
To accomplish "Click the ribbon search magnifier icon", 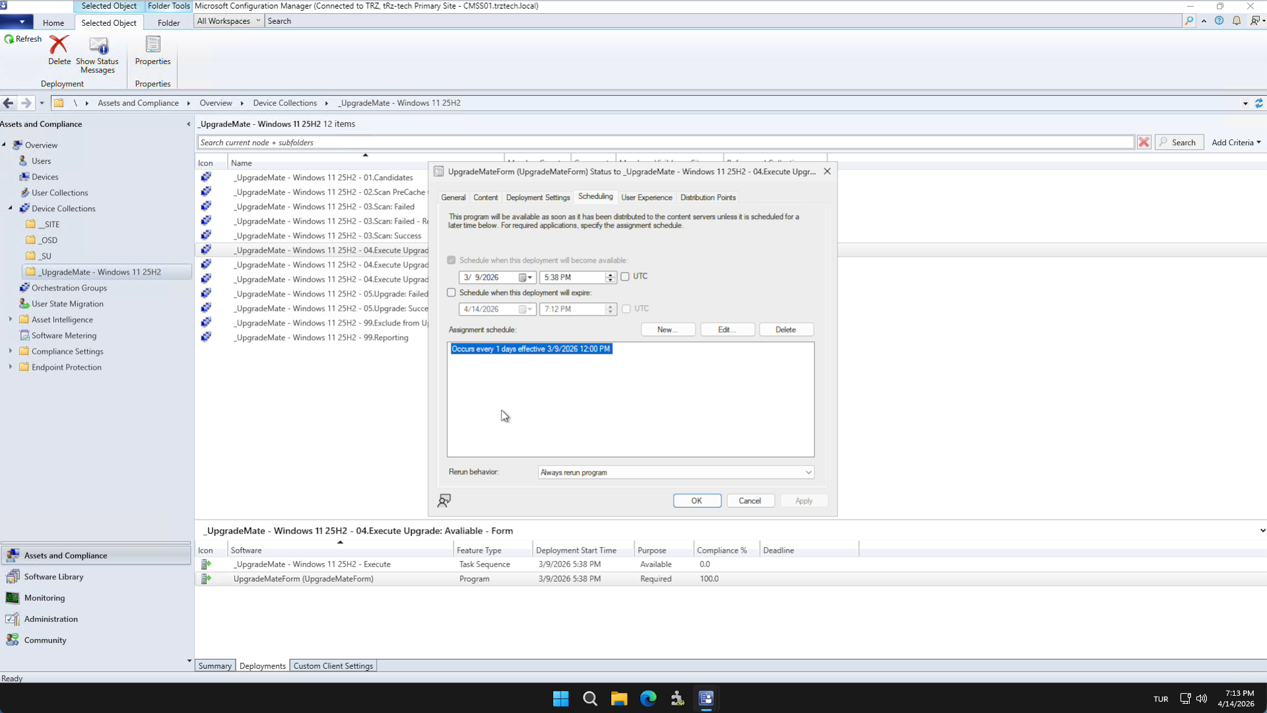I will coord(1189,21).
